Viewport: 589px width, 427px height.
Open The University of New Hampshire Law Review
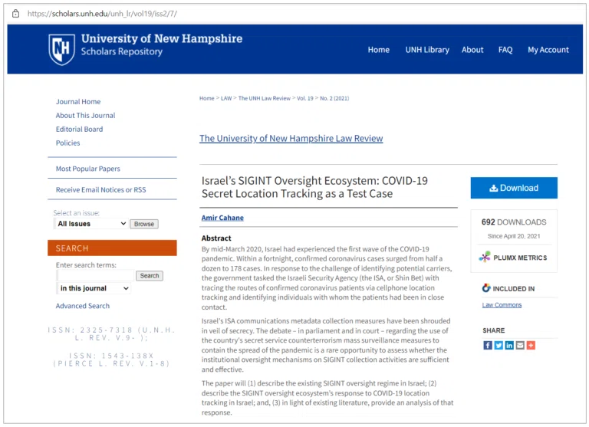tap(291, 139)
